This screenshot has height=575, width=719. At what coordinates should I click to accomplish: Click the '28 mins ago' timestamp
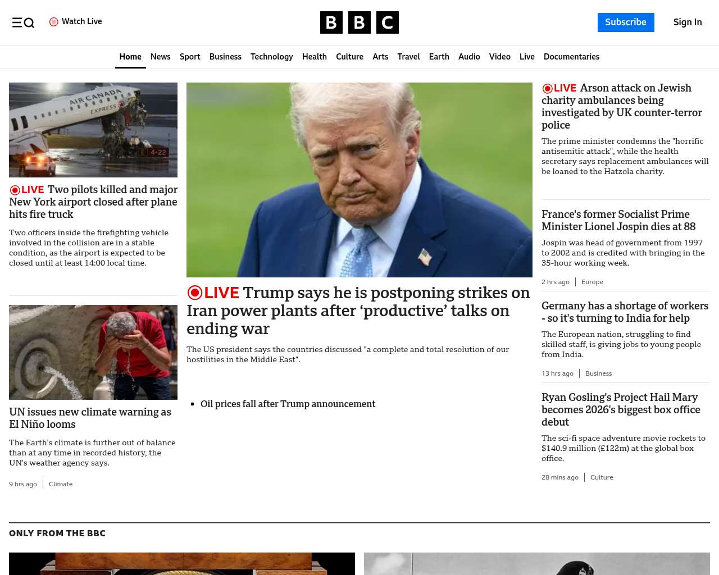click(x=560, y=477)
